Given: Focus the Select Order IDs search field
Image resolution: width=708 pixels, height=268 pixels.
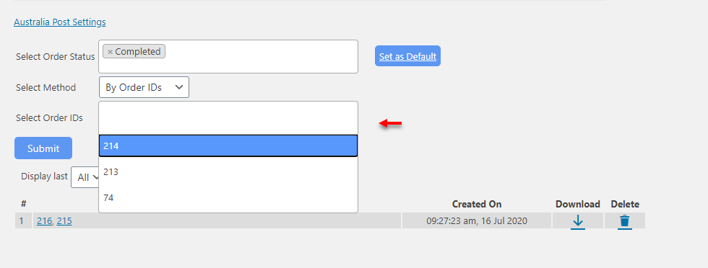Looking at the screenshot, I should click(x=228, y=117).
